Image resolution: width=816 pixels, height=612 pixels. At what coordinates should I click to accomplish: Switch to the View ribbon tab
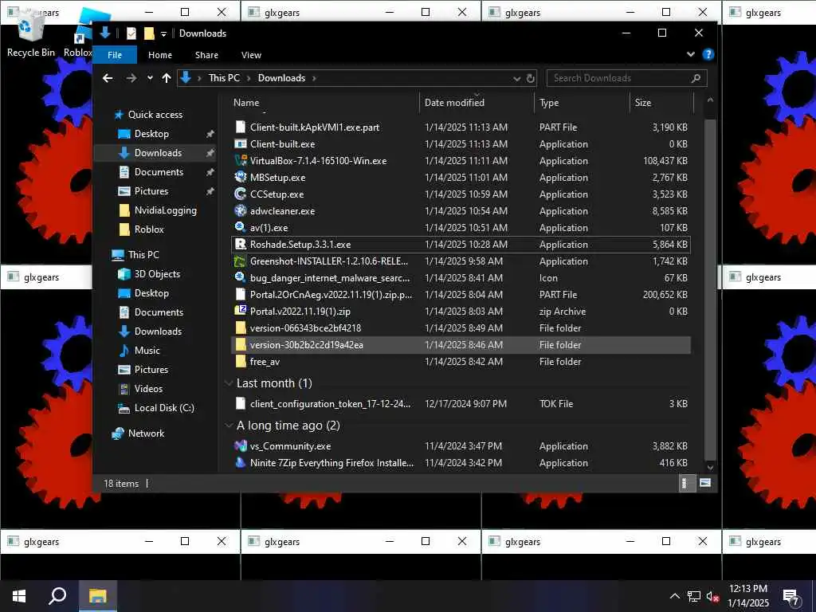tap(251, 55)
